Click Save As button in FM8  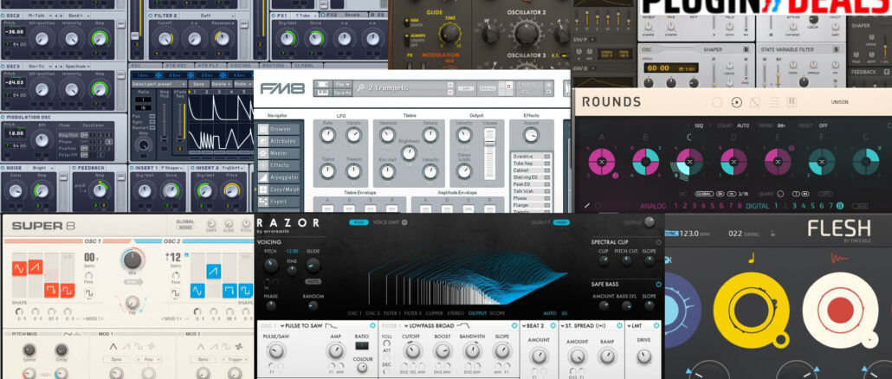[342, 92]
